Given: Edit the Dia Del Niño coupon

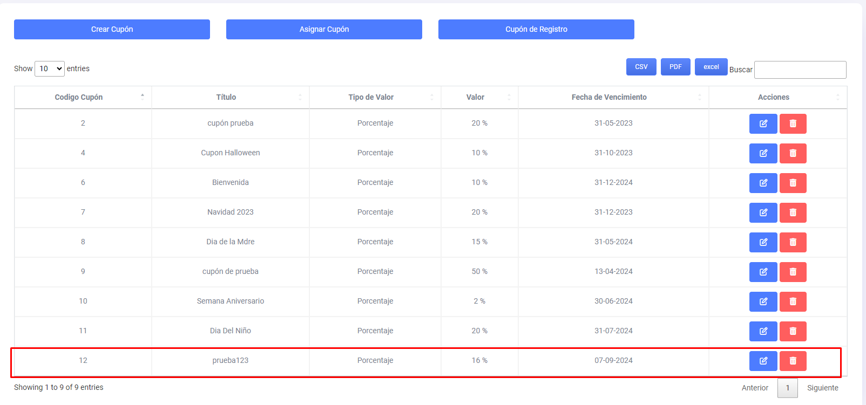Looking at the screenshot, I should [763, 331].
